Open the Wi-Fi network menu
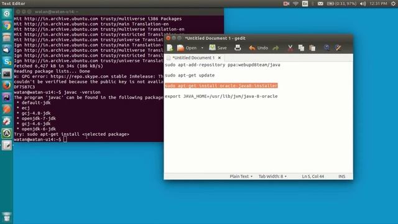This screenshot has width=398, height=224. pos(295,4)
